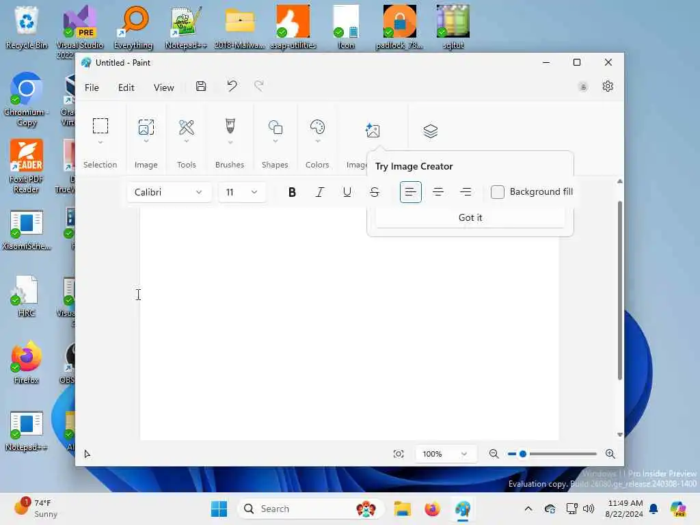Click the Paint icon in taskbar
This screenshot has width=700, height=525.
(x=463, y=509)
